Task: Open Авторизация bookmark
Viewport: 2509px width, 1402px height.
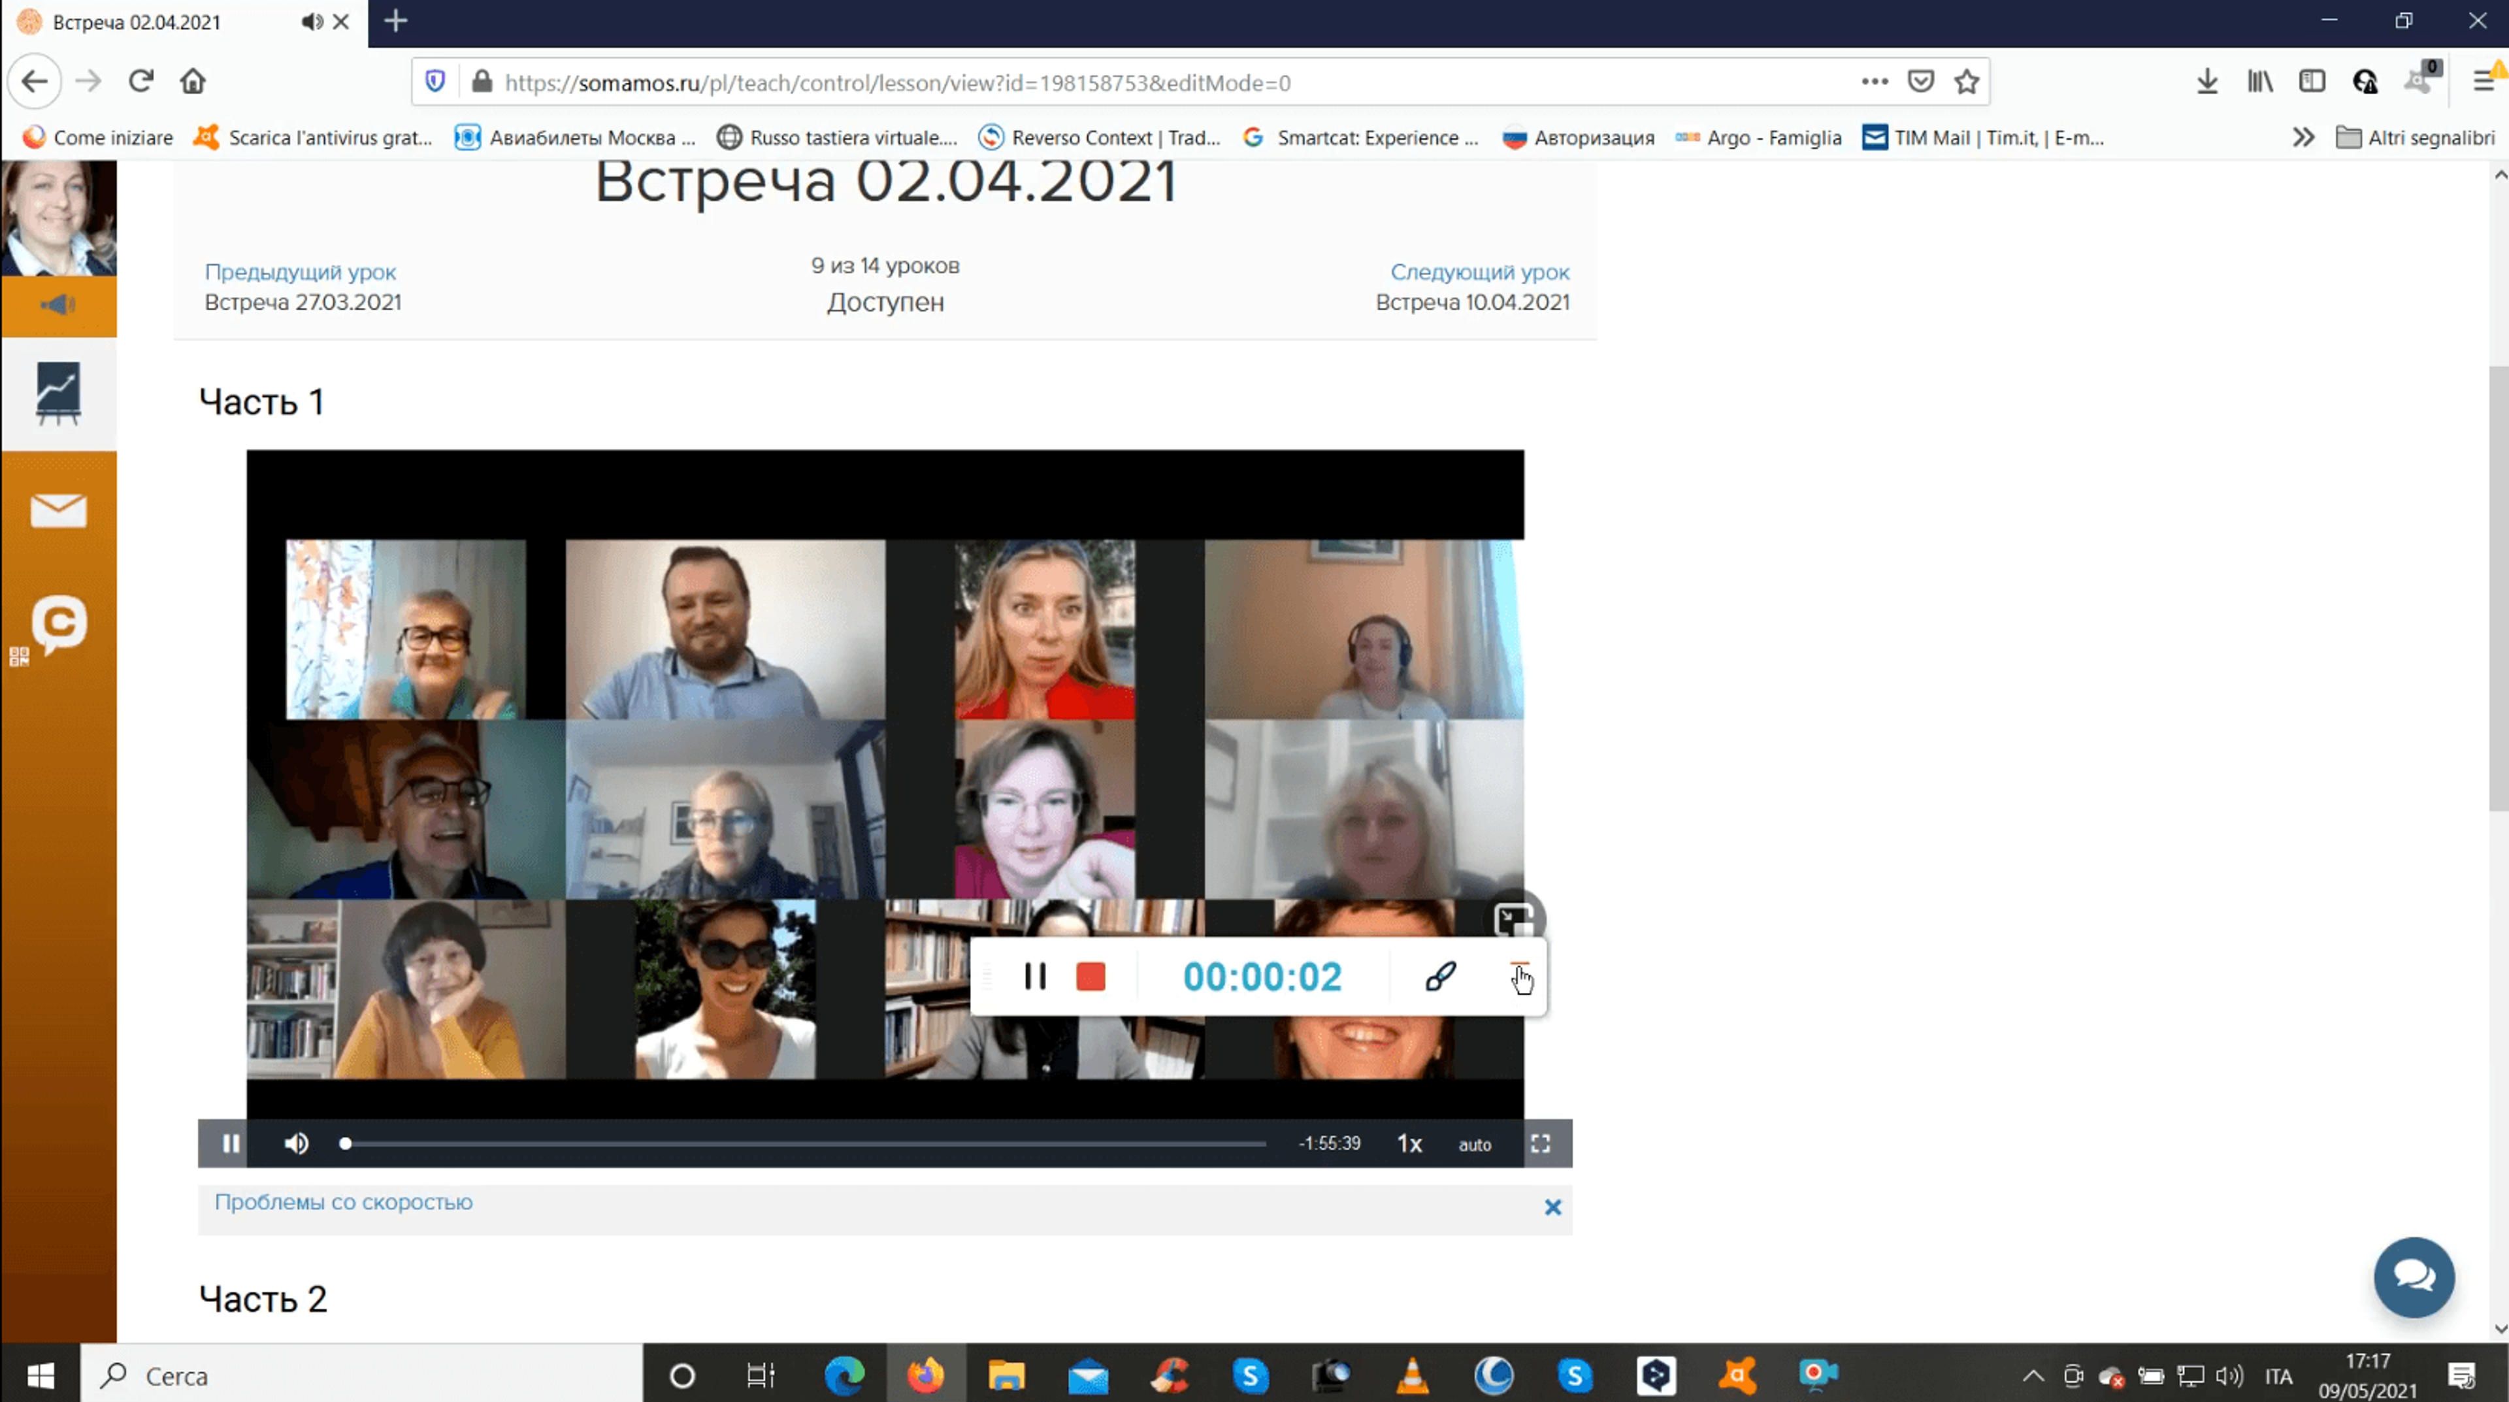Action: [x=1579, y=137]
